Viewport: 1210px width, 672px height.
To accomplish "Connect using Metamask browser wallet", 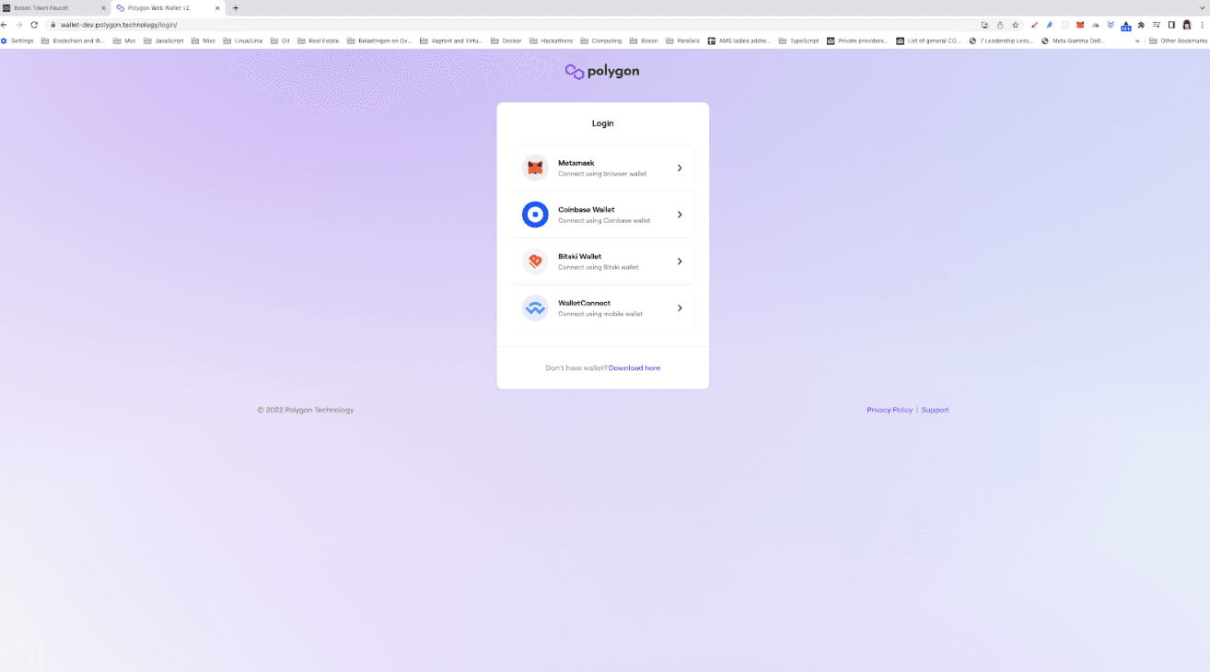I will click(x=603, y=168).
